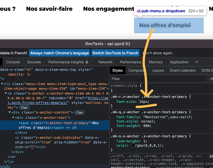
Task: Open the Memory tab
Action: coord(156,62)
